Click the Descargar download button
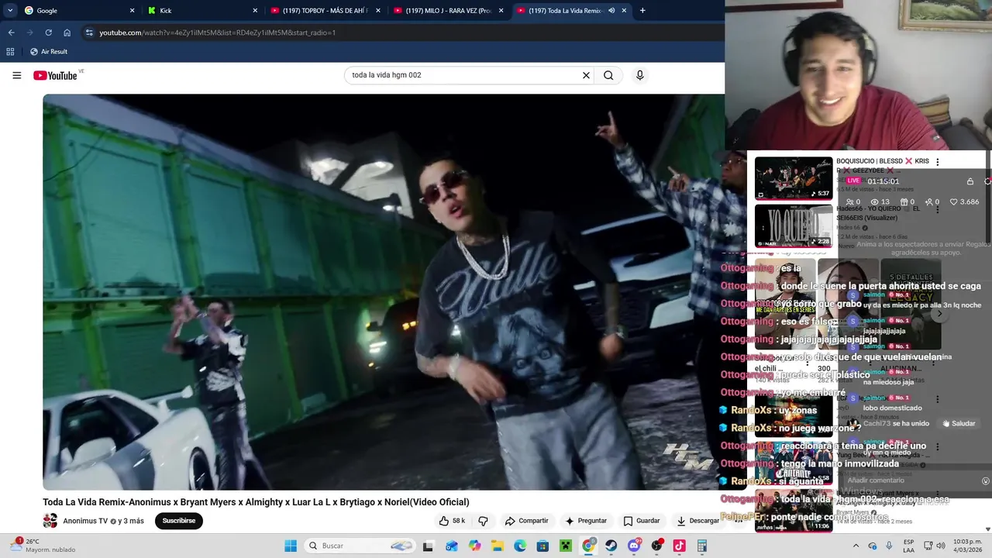Image resolution: width=992 pixels, height=558 pixels. (697, 521)
